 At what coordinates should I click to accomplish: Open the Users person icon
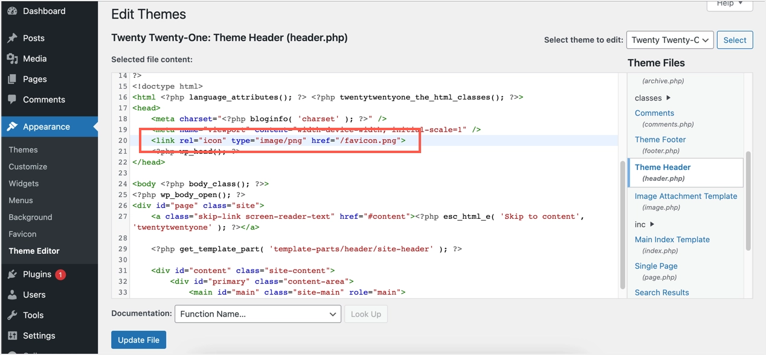pos(12,295)
